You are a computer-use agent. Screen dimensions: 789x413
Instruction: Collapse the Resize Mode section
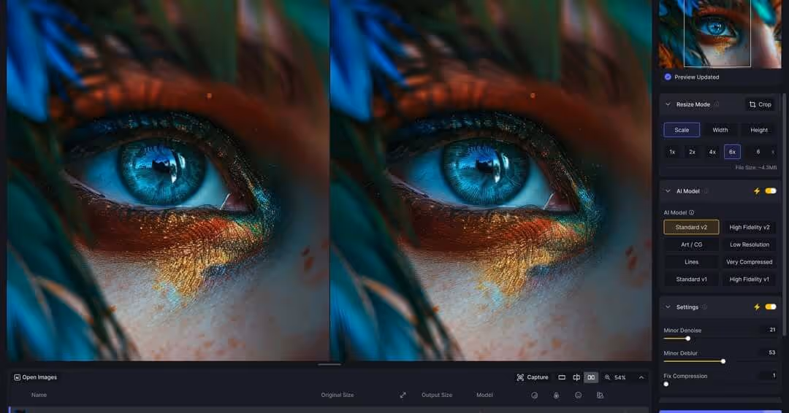(x=668, y=104)
